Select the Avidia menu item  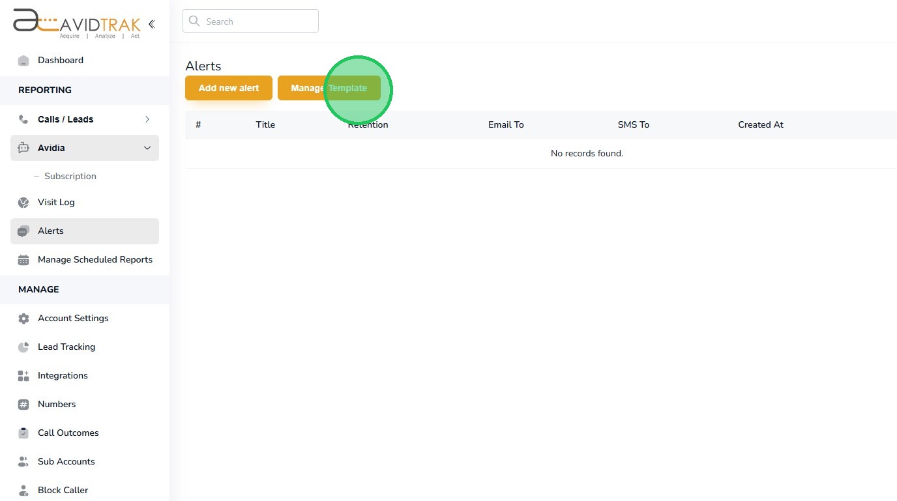(x=85, y=148)
